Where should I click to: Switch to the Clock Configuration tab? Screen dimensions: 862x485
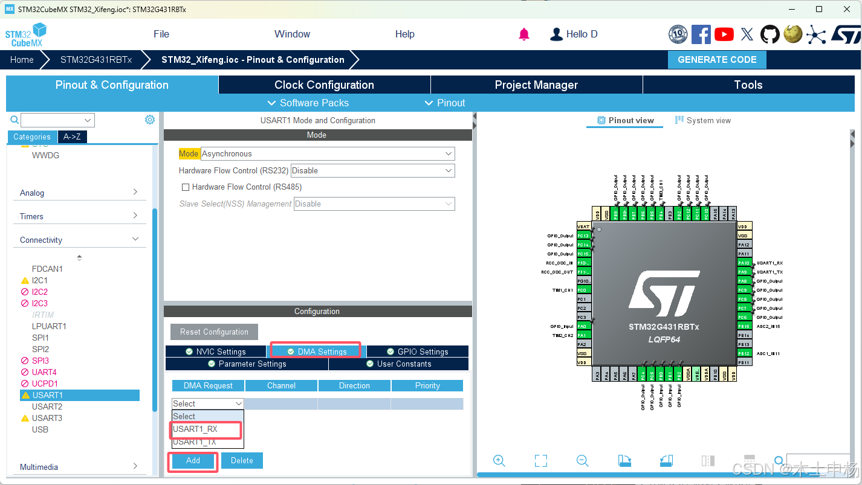click(x=324, y=85)
